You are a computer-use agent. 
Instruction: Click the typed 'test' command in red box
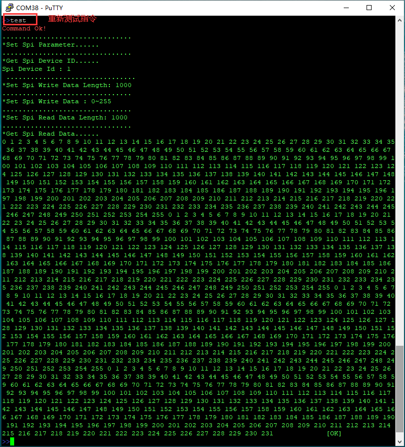coord(18,20)
